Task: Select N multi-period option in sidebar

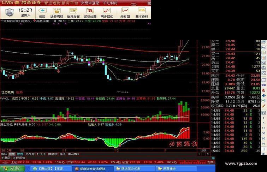Action: [x=263, y=143]
